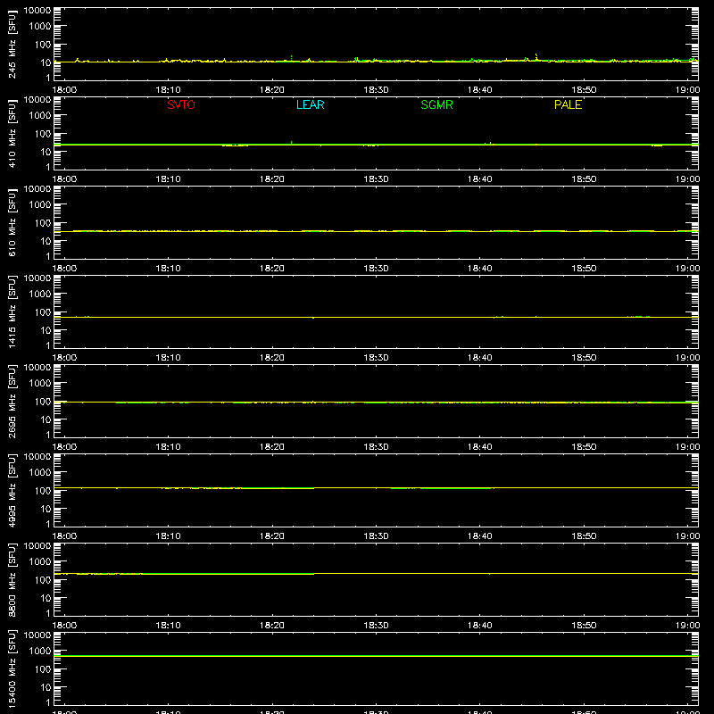Click the 1000 tick on the 15400 MHz axis
Image resolution: width=714 pixels, height=714 pixels.
(40, 651)
